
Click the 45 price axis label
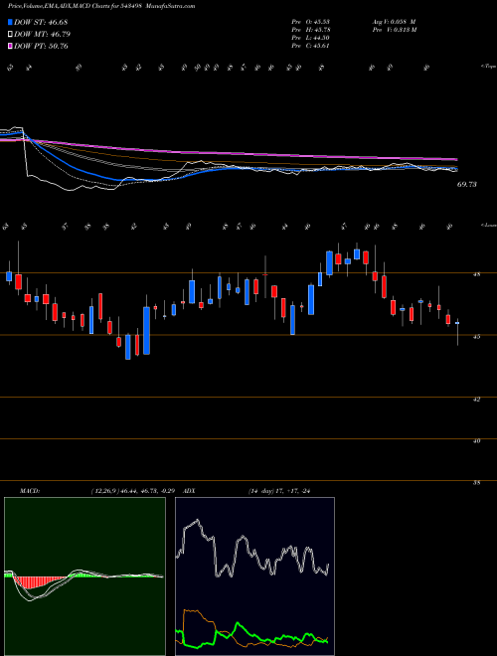[x=477, y=337]
